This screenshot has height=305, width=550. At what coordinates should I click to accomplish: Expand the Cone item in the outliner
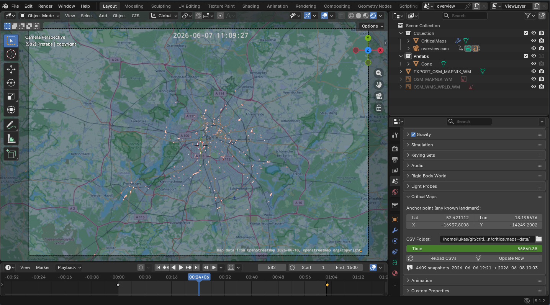408,64
